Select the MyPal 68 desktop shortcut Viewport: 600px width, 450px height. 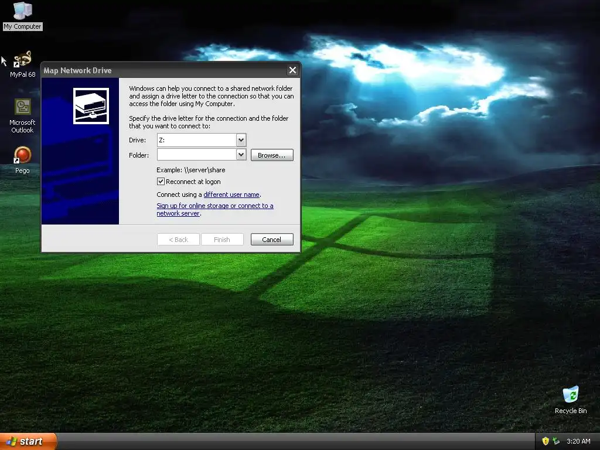coord(23,64)
